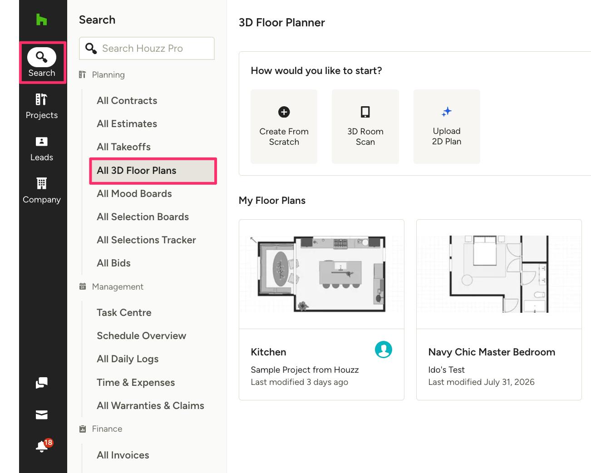Open Navy Chic Master Bedroom thumbnail
Screen dimensions: 591x473
coord(499,274)
